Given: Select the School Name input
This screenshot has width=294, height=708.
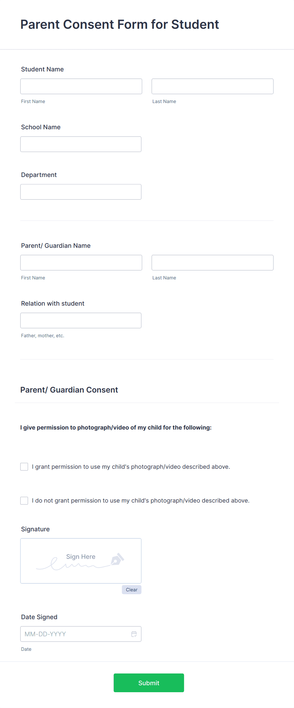Looking at the screenshot, I should coord(81,144).
